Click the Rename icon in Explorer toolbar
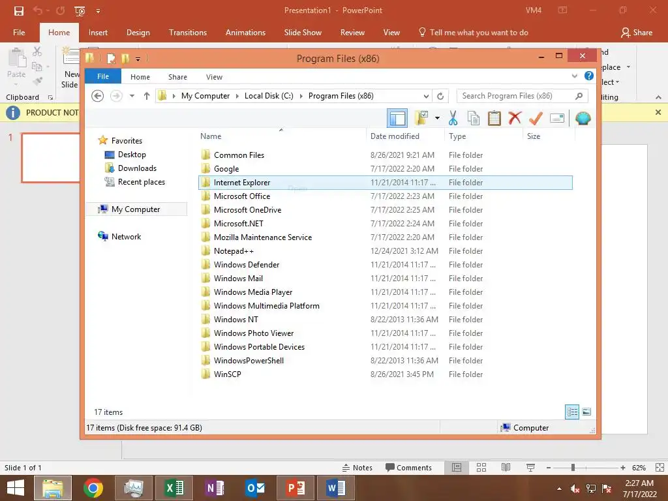This screenshot has width=668, height=501. tap(557, 118)
